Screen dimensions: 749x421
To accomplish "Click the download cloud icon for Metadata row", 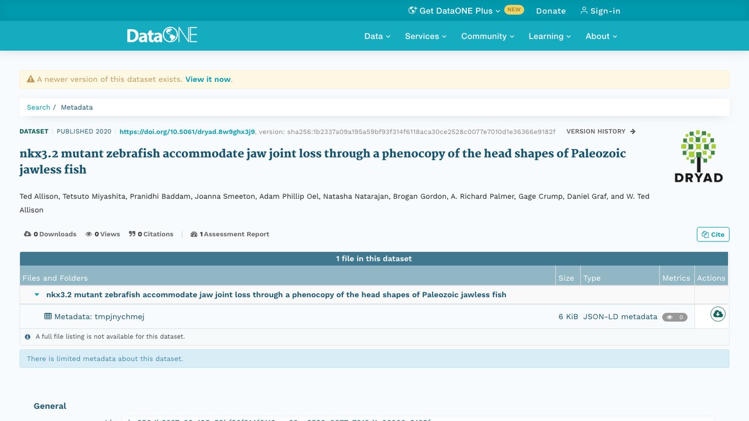I will point(717,314).
